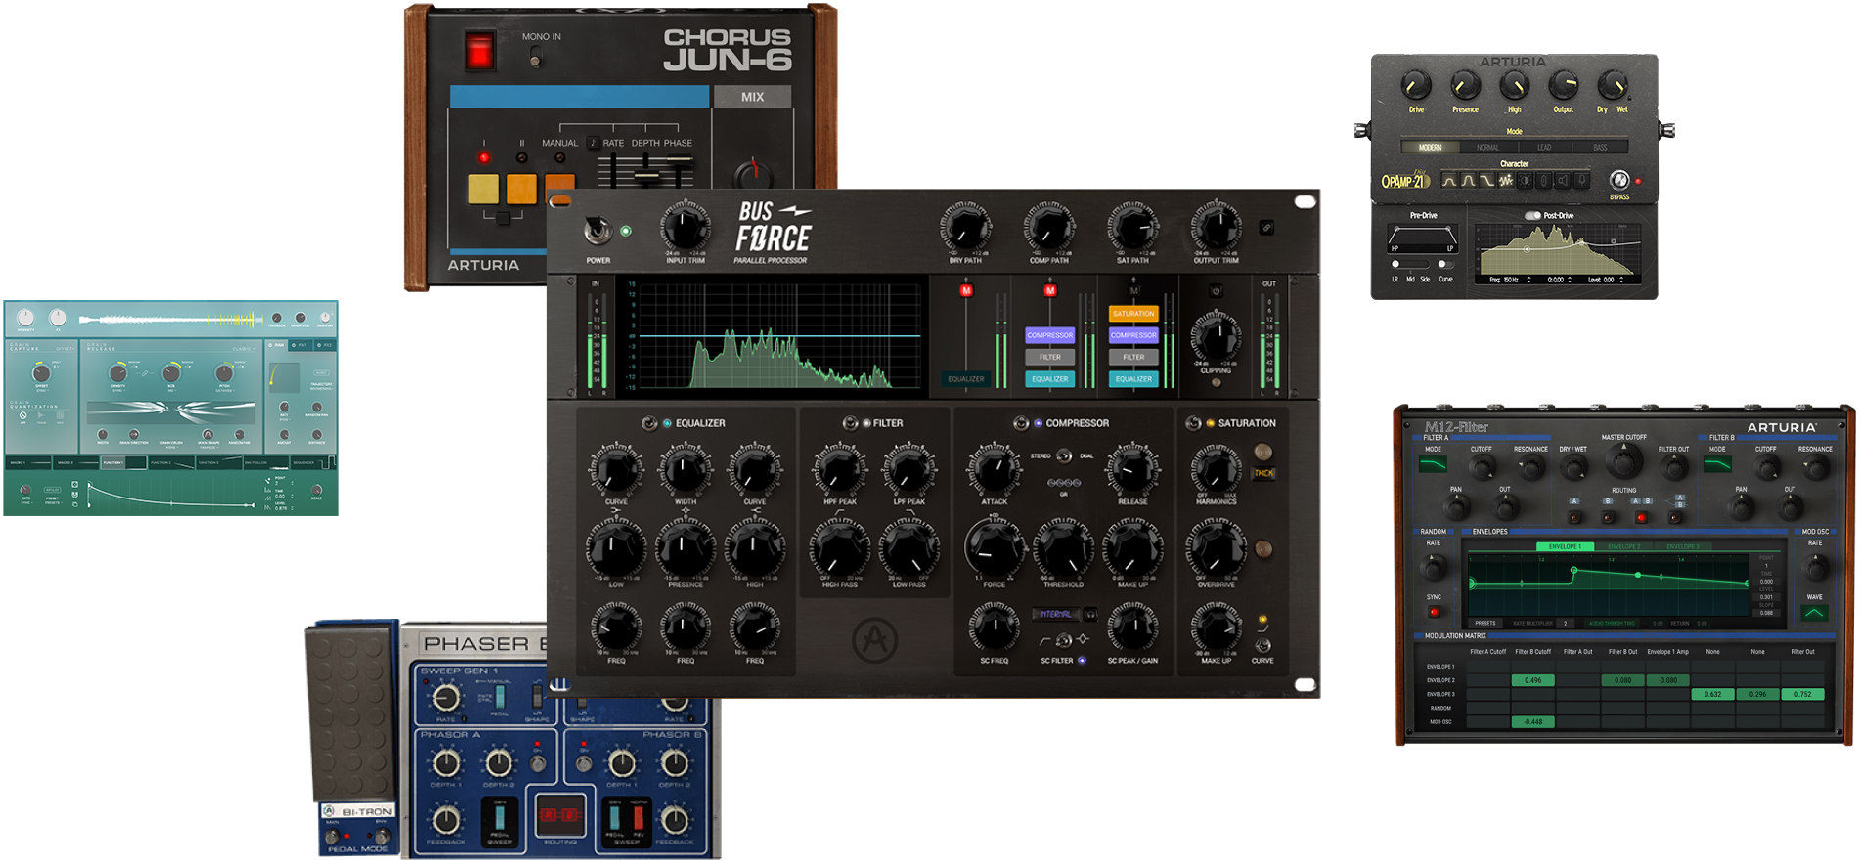Click the microphone Character icon
Viewport: 1860px width, 866px height.
1582,181
